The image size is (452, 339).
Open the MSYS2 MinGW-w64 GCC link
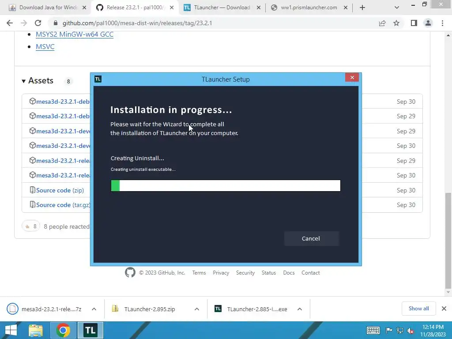click(x=75, y=34)
